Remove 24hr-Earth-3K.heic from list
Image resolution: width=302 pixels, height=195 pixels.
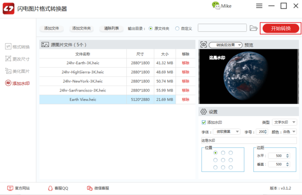click(x=185, y=63)
